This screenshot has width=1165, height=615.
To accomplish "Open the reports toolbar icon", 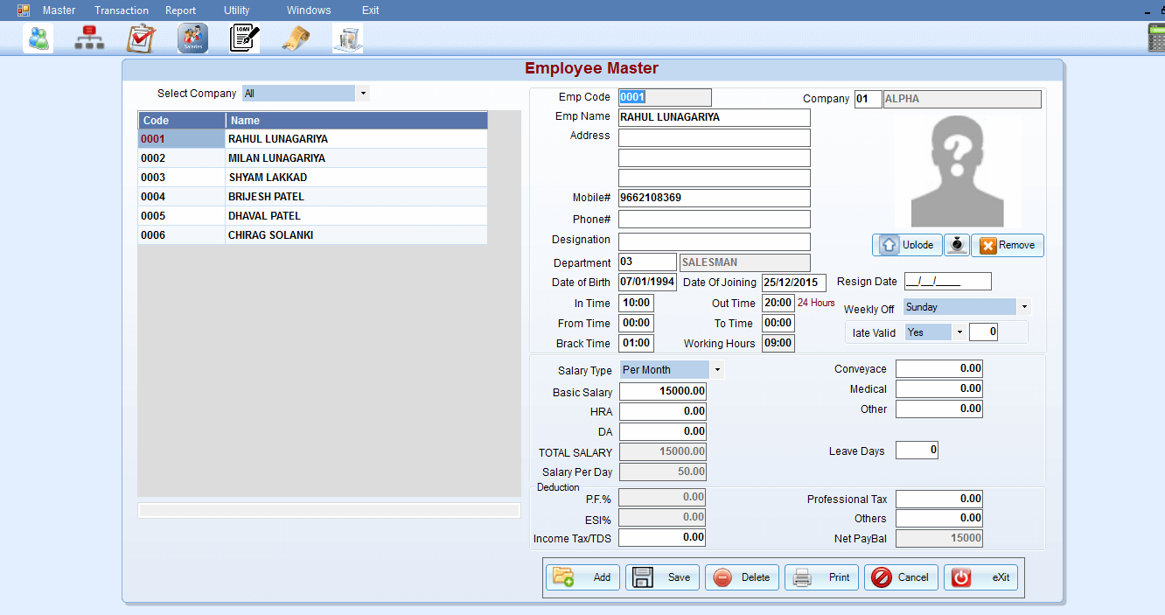I will [x=347, y=38].
